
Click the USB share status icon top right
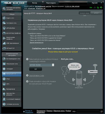(101, 7)
